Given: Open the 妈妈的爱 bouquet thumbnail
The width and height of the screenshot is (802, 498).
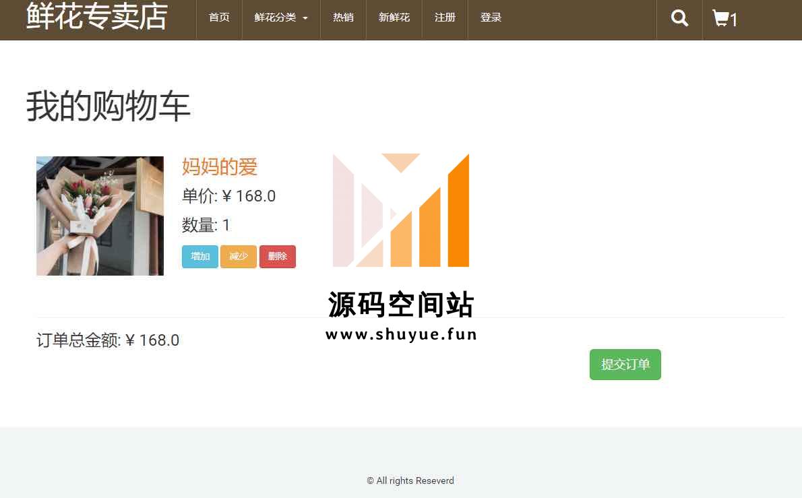Looking at the screenshot, I should click(x=100, y=216).
